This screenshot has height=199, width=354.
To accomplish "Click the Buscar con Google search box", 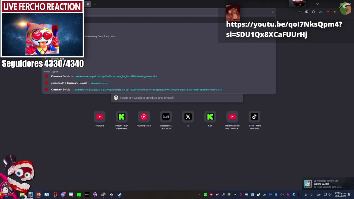I will tap(177, 98).
